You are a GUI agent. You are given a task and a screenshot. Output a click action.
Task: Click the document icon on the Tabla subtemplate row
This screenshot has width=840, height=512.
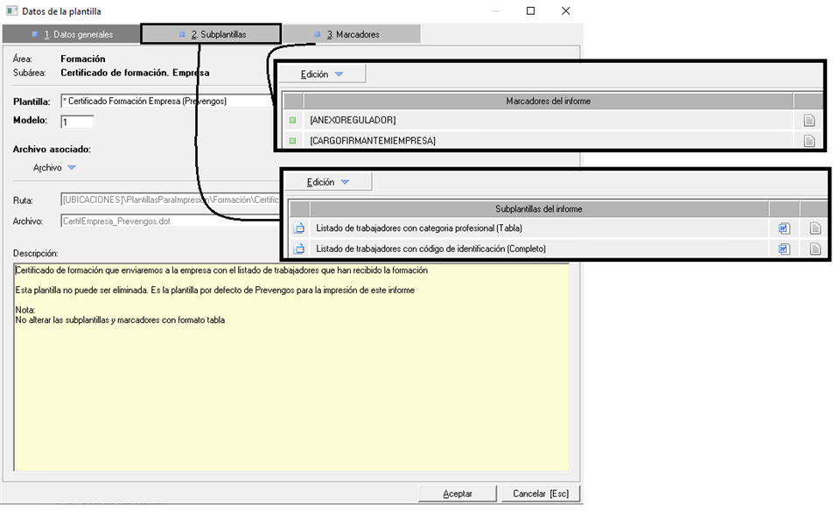point(815,228)
